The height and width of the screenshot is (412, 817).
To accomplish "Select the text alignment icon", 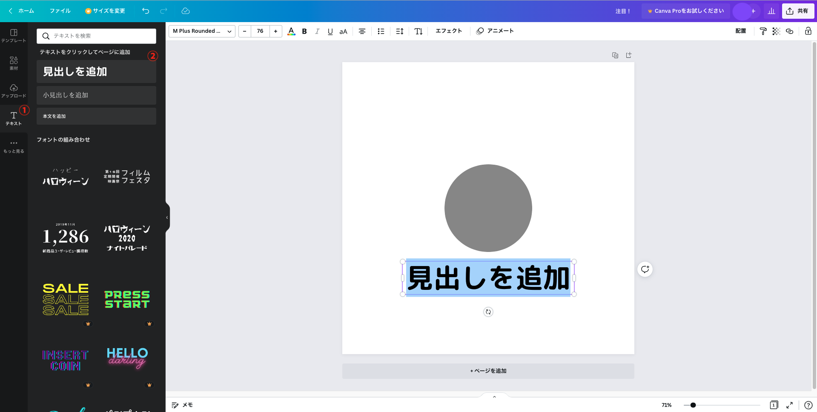I will (x=362, y=31).
